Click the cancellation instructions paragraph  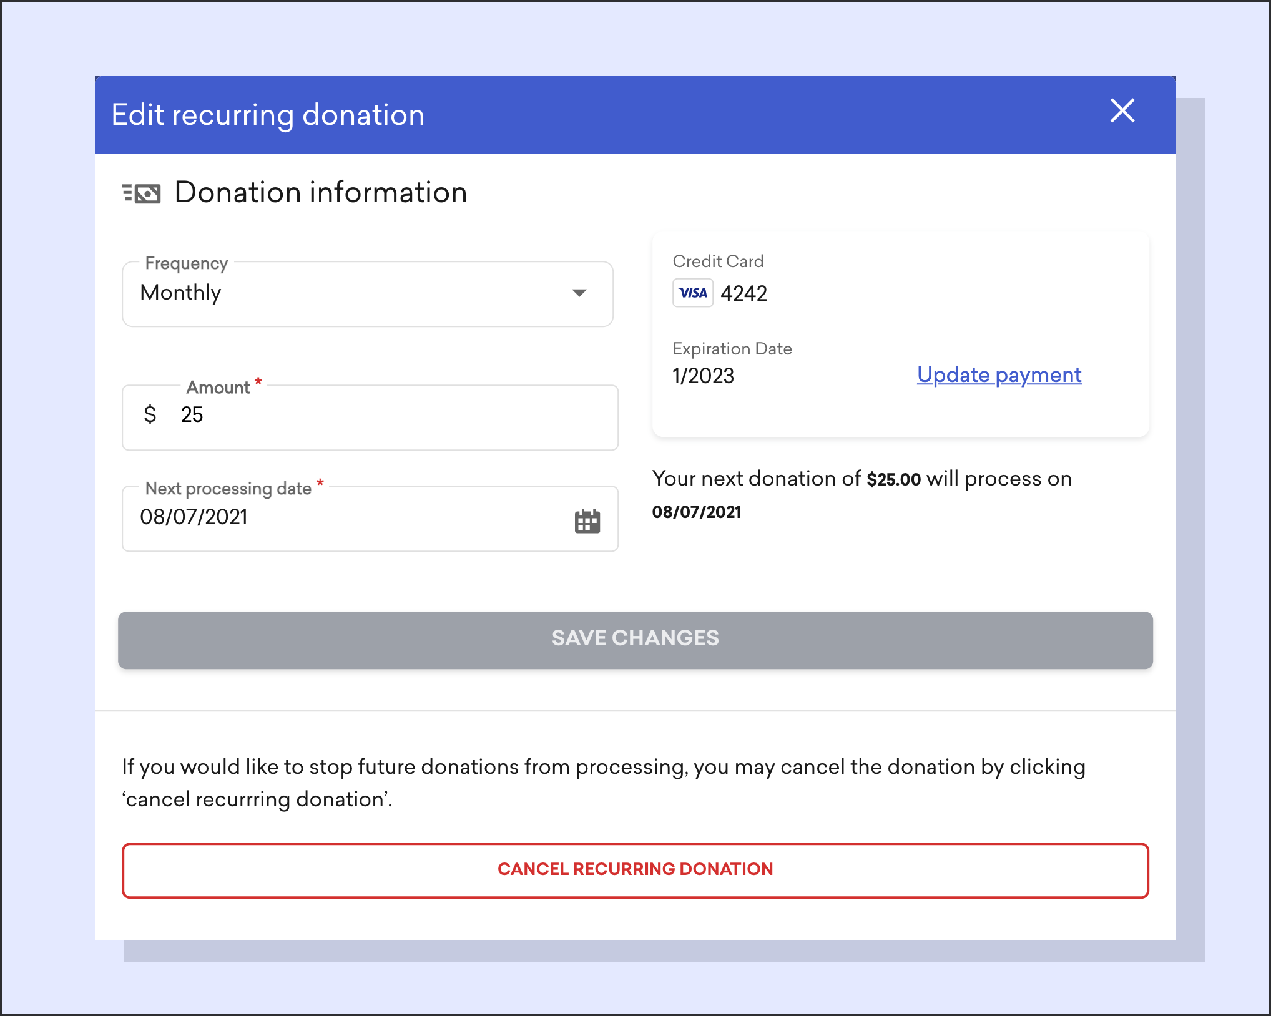604,783
